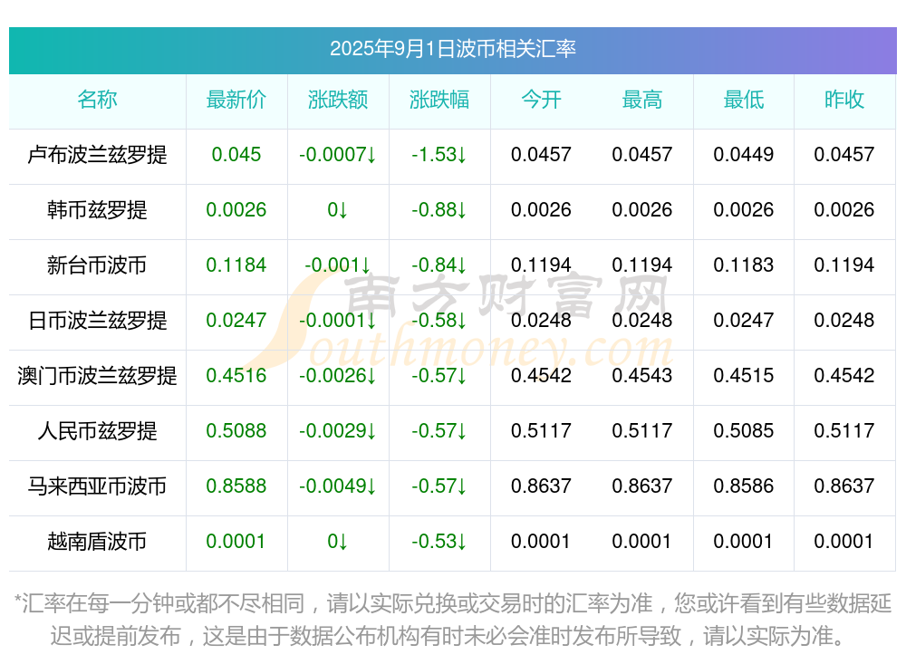Select the 名称 column header
Screen dimensions: 906x664
(97, 100)
